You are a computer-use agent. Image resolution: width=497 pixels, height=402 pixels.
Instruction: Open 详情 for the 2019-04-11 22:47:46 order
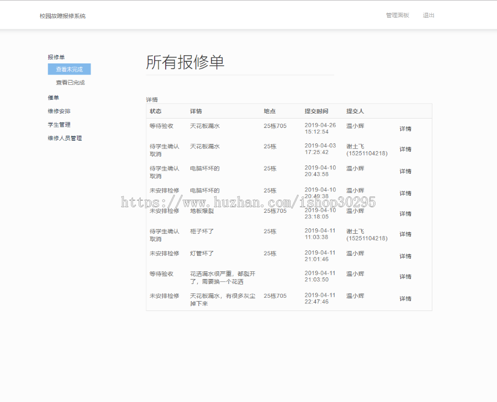(x=405, y=298)
